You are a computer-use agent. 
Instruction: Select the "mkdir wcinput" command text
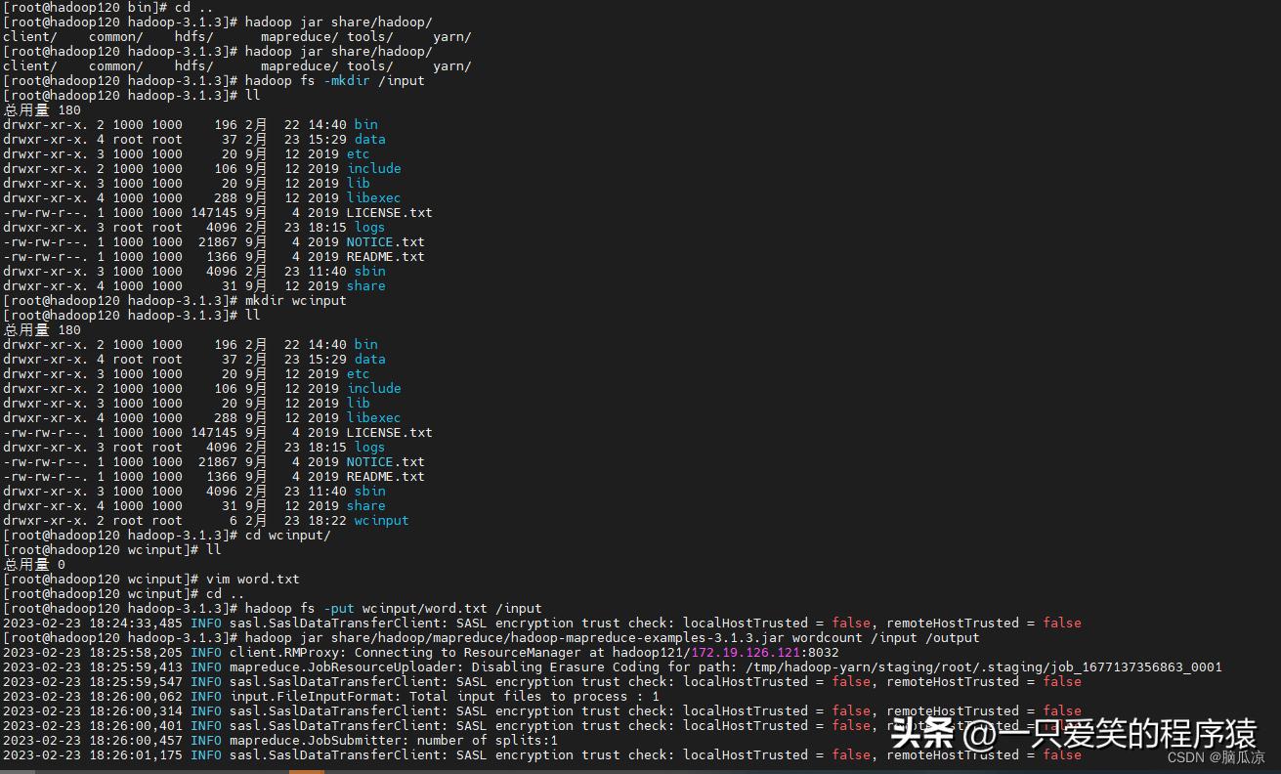coord(296,300)
